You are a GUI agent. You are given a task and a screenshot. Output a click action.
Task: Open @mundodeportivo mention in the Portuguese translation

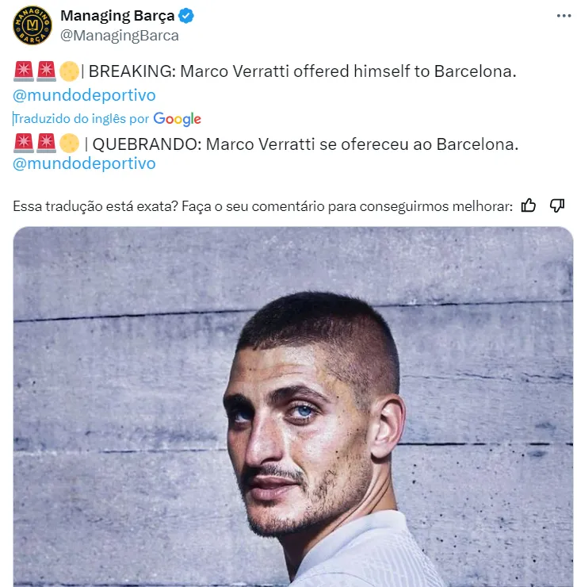(84, 163)
